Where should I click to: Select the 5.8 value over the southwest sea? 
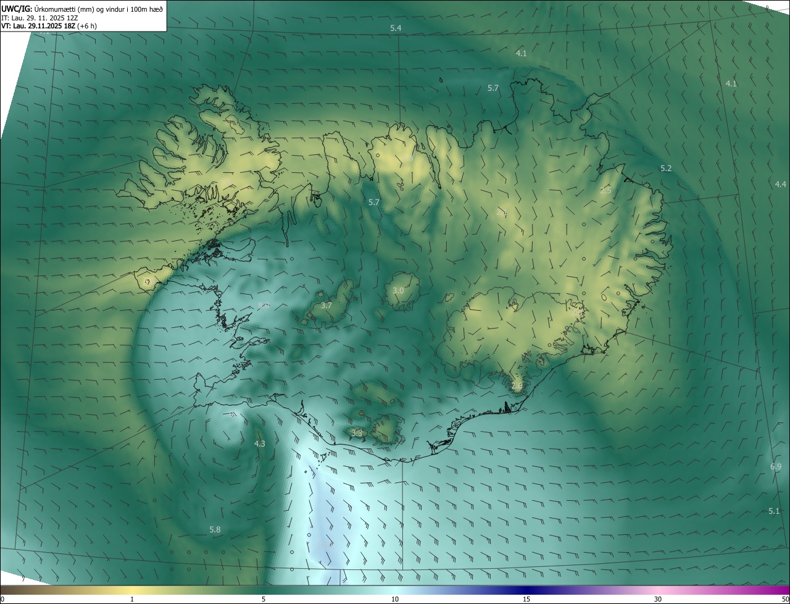pyautogui.click(x=215, y=529)
